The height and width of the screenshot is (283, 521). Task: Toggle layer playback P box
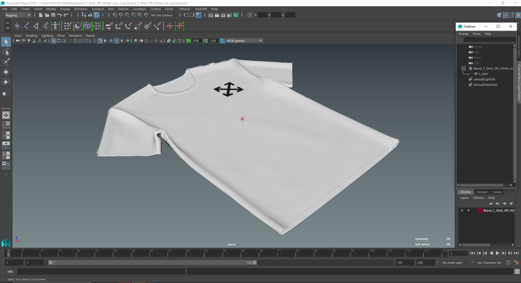[x=468, y=210]
